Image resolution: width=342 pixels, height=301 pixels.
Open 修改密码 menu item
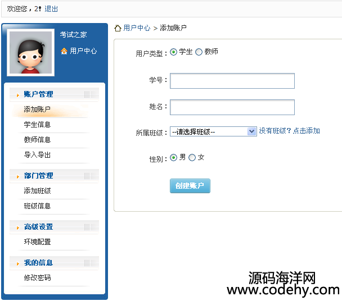pyautogui.click(x=37, y=278)
